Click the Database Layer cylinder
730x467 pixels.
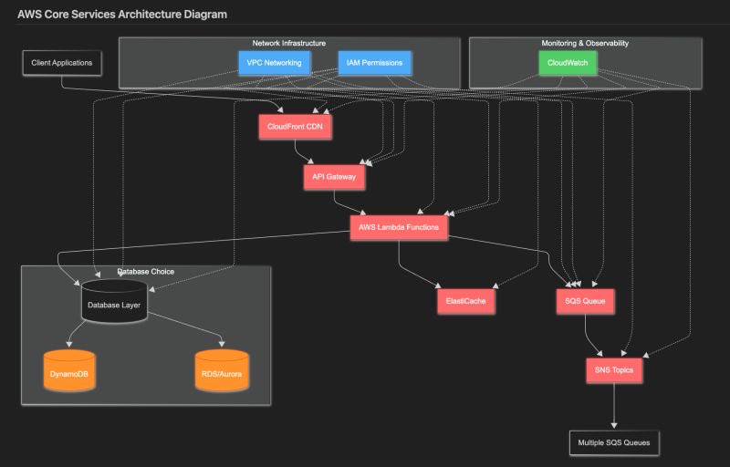tap(114, 301)
